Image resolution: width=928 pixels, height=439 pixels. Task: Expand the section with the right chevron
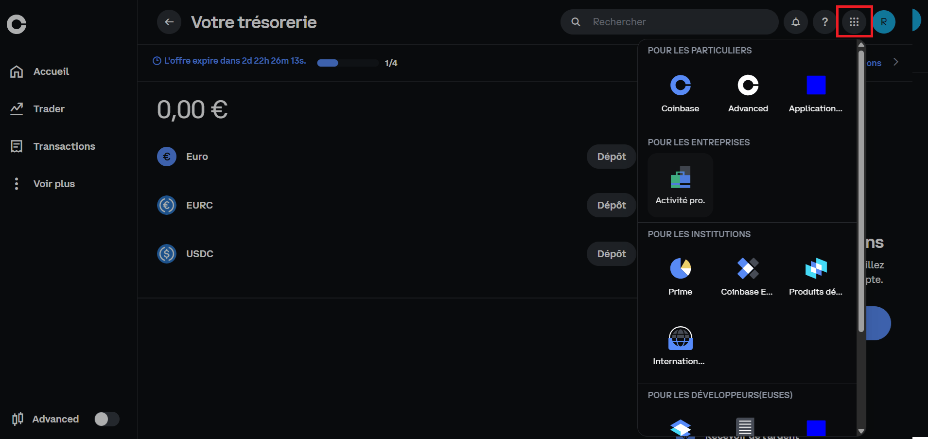click(896, 62)
